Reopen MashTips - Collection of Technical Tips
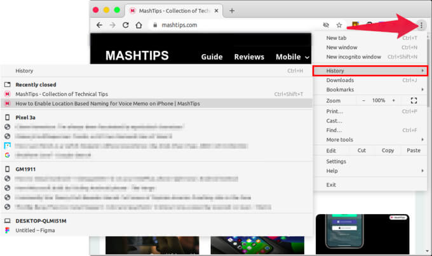 tap(156, 94)
